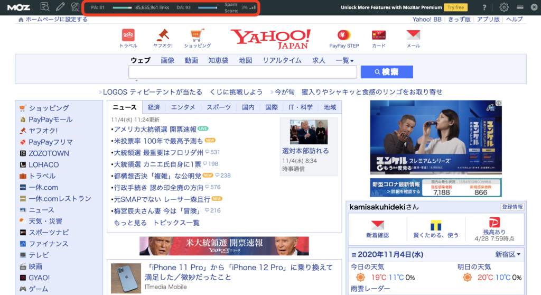Open the メール envelope icon in header
541x295 pixels.
point(413,35)
